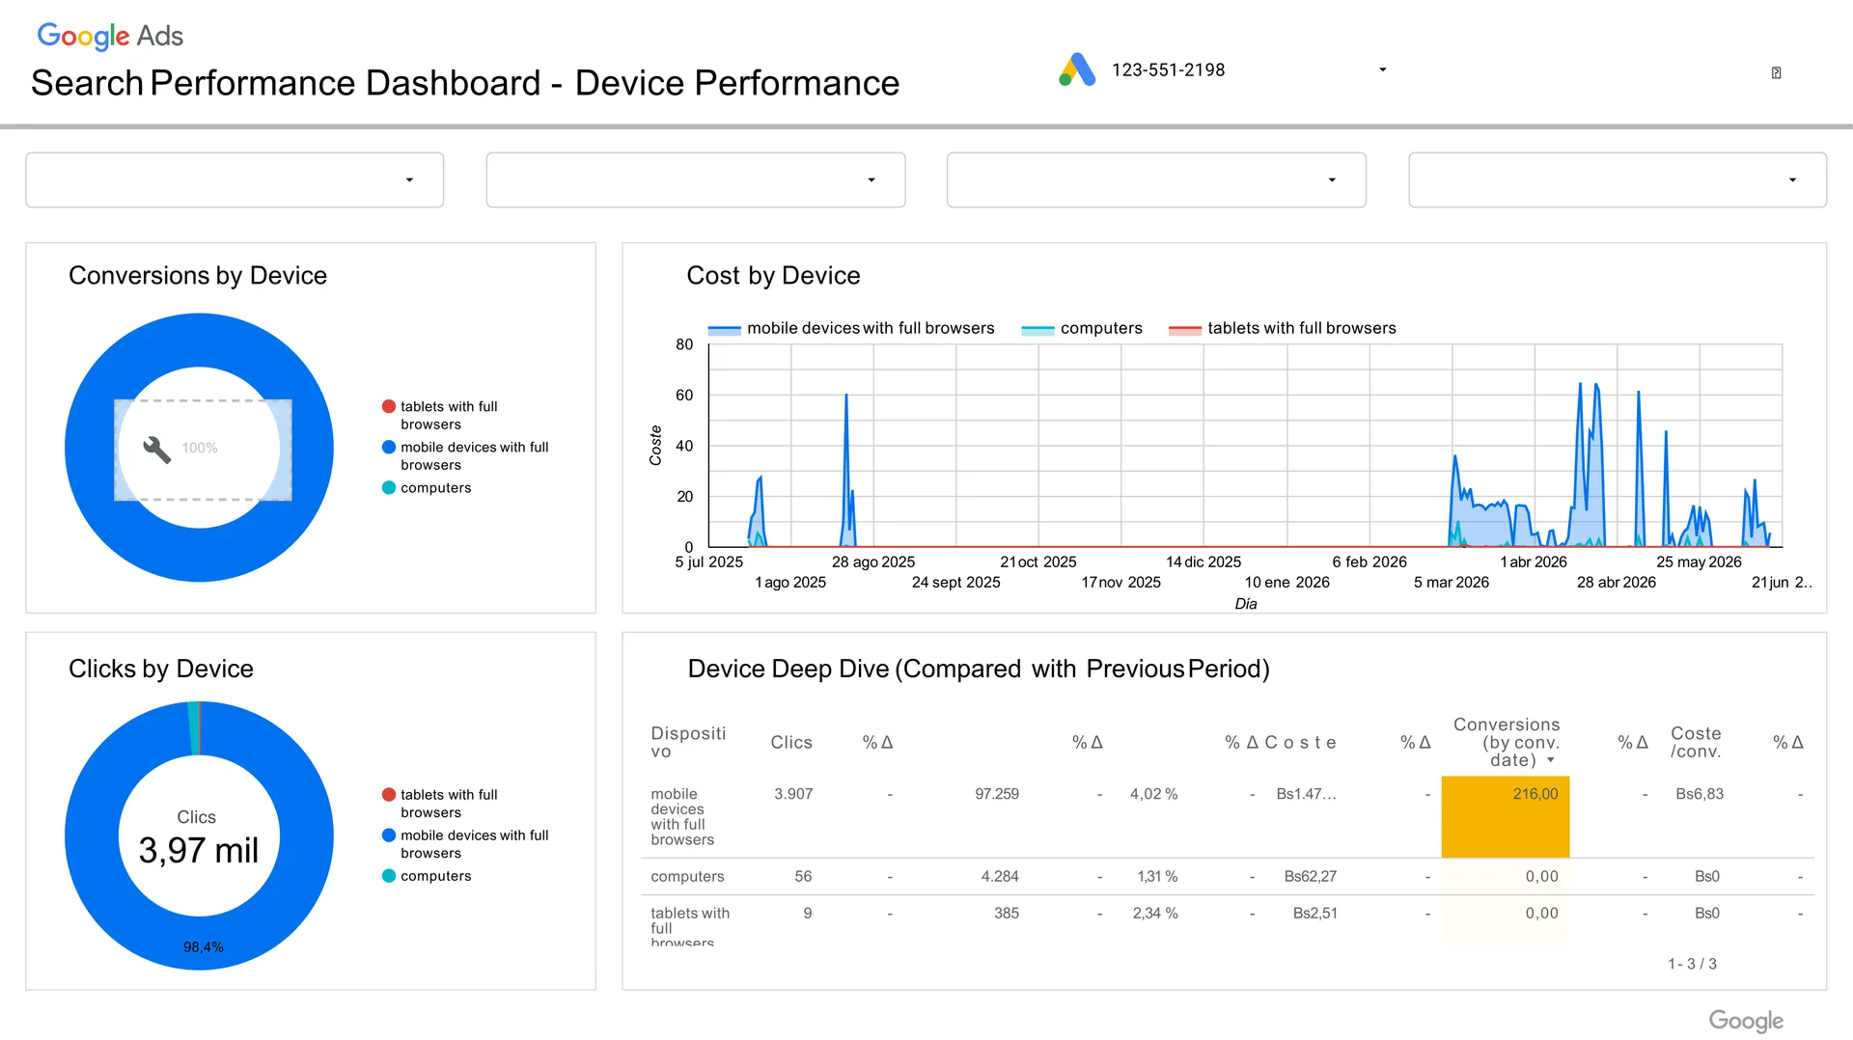Open the fourth empty filter dropdown

point(1618,179)
